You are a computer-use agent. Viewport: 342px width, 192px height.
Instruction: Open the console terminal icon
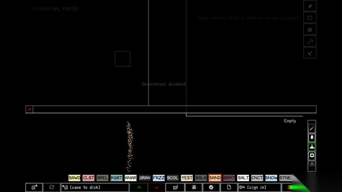click(310, 18)
